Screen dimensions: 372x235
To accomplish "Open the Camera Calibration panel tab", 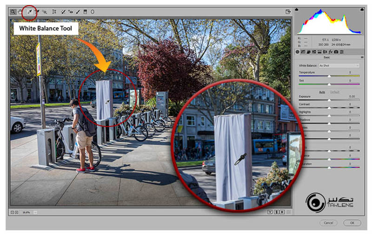I will pyautogui.click(x=336, y=52).
